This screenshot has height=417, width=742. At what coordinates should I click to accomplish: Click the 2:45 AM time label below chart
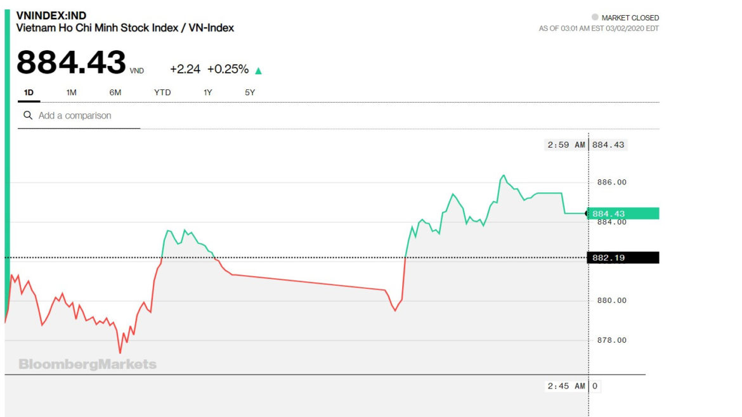point(566,386)
